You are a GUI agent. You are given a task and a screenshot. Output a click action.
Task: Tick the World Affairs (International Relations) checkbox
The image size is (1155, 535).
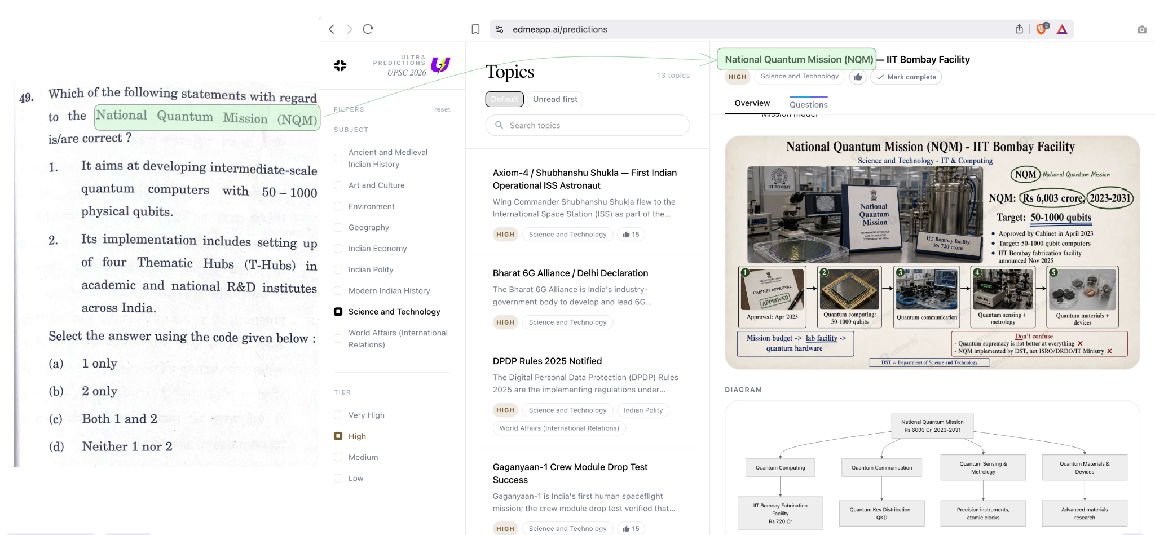(x=338, y=339)
